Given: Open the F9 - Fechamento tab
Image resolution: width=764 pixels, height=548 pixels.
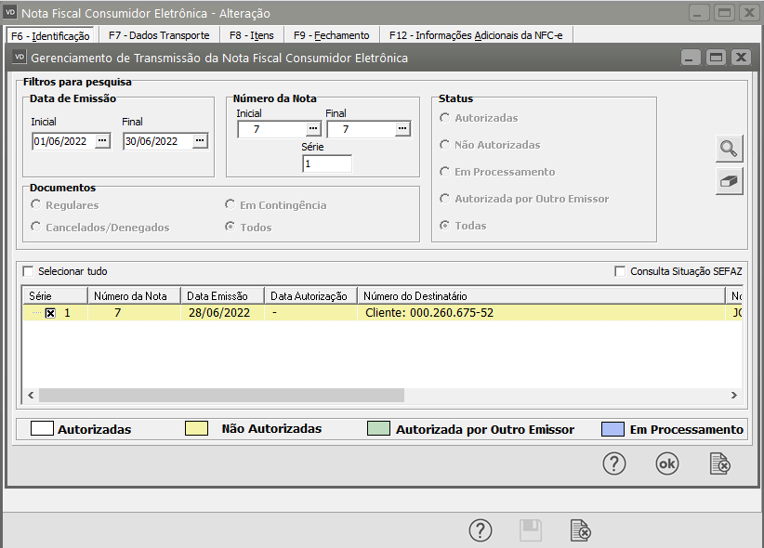Looking at the screenshot, I should (x=331, y=35).
